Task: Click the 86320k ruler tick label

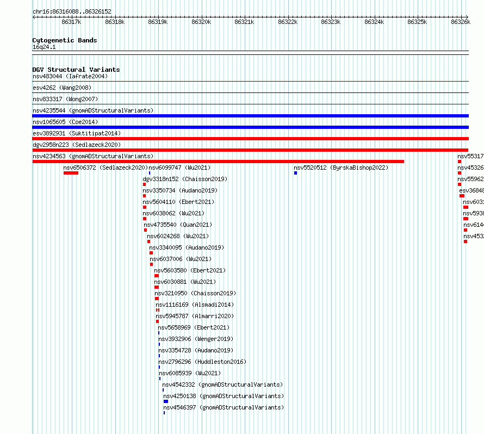Action: point(201,22)
